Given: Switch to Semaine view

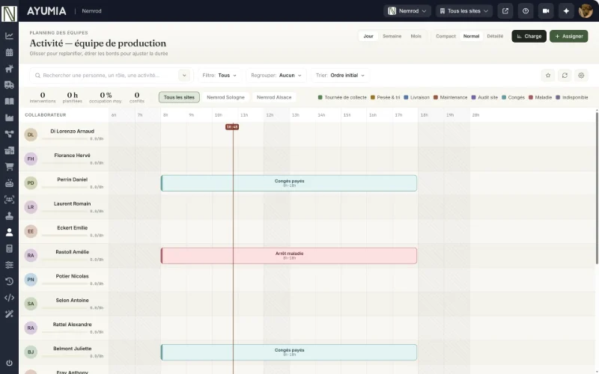Looking at the screenshot, I should pos(392,36).
